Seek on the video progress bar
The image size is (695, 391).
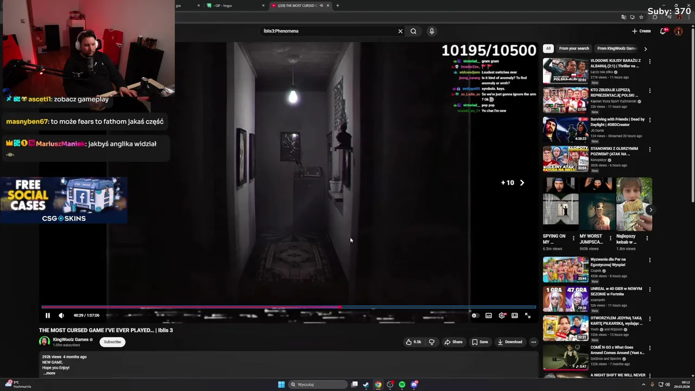289,307
